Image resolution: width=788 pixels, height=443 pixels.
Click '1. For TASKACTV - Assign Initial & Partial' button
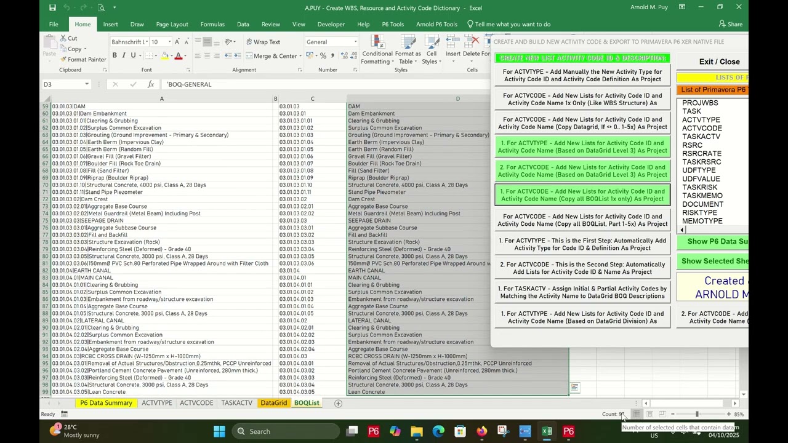point(582,292)
